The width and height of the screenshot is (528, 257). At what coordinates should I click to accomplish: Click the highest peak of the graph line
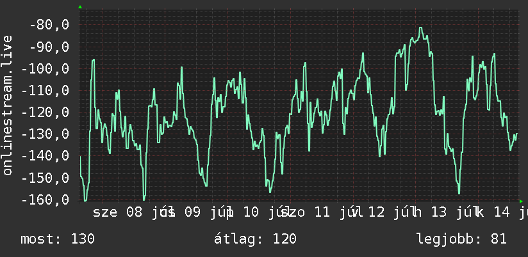click(420, 28)
